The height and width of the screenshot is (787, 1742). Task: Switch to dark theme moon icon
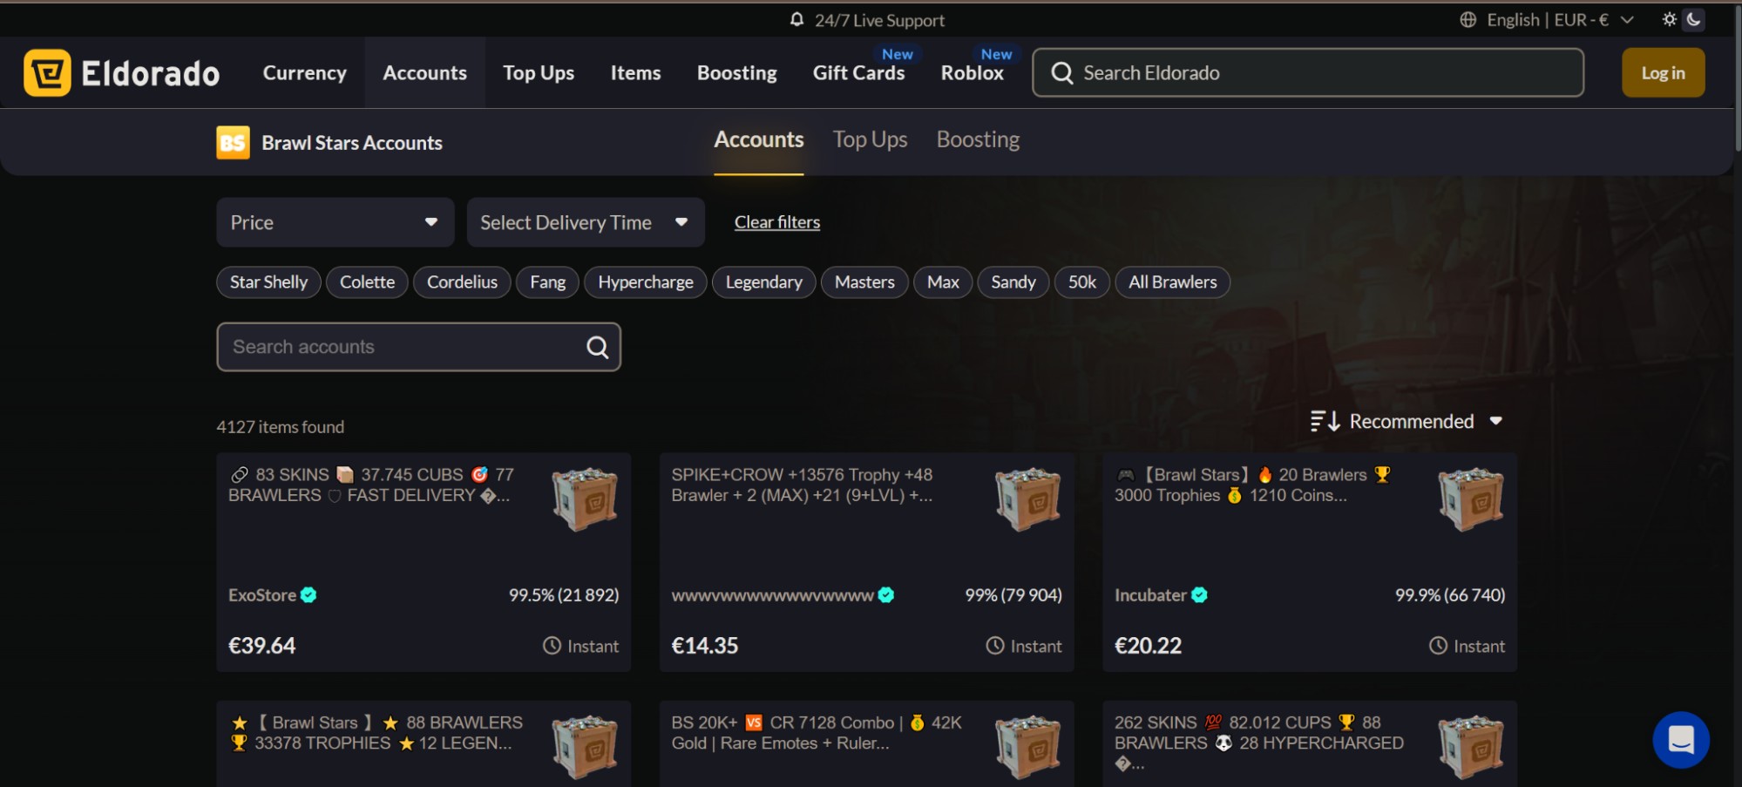[1693, 19]
